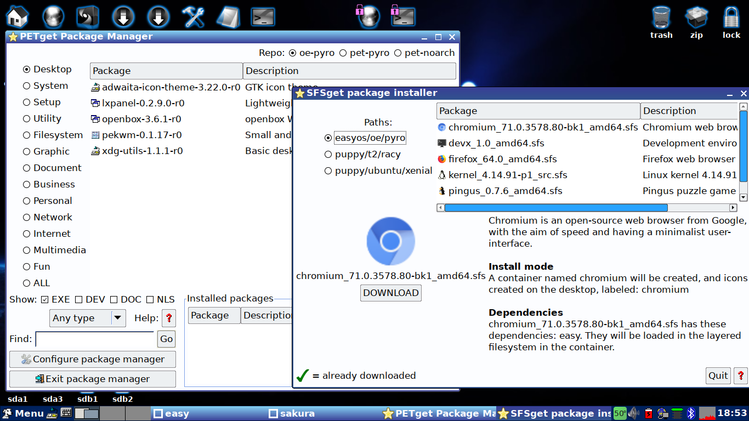The height and width of the screenshot is (421, 749).
Task: Open the zip archive desktop icon
Action: 697,22
